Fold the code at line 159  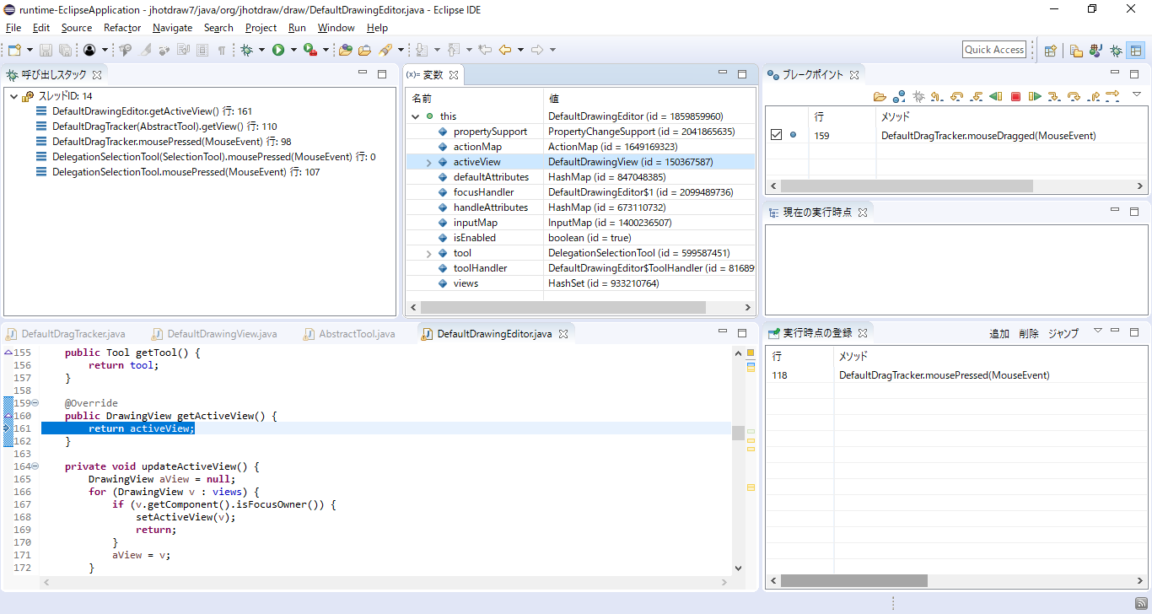click(x=35, y=403)
